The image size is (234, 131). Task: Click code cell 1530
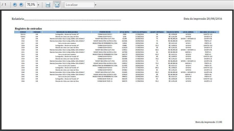coord(23,50)
